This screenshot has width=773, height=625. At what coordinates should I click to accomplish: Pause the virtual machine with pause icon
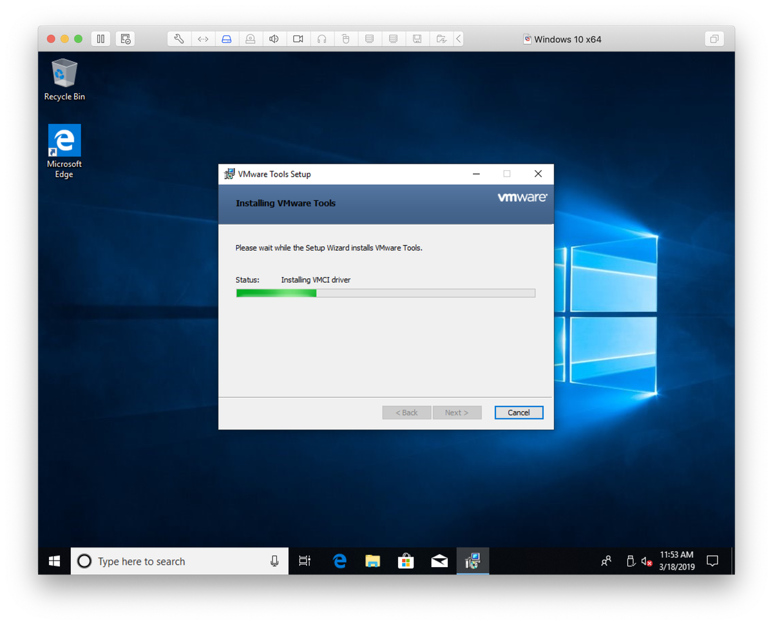[x=100, y=39]
